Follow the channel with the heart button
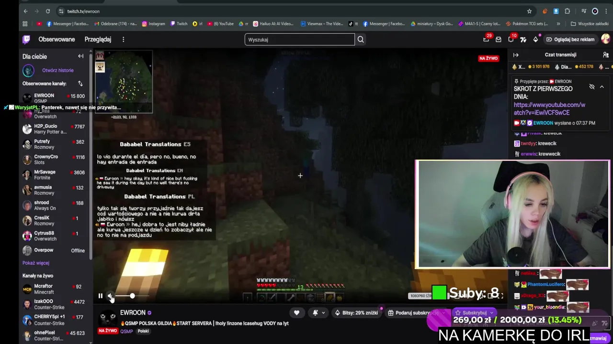 pos(296,313)
